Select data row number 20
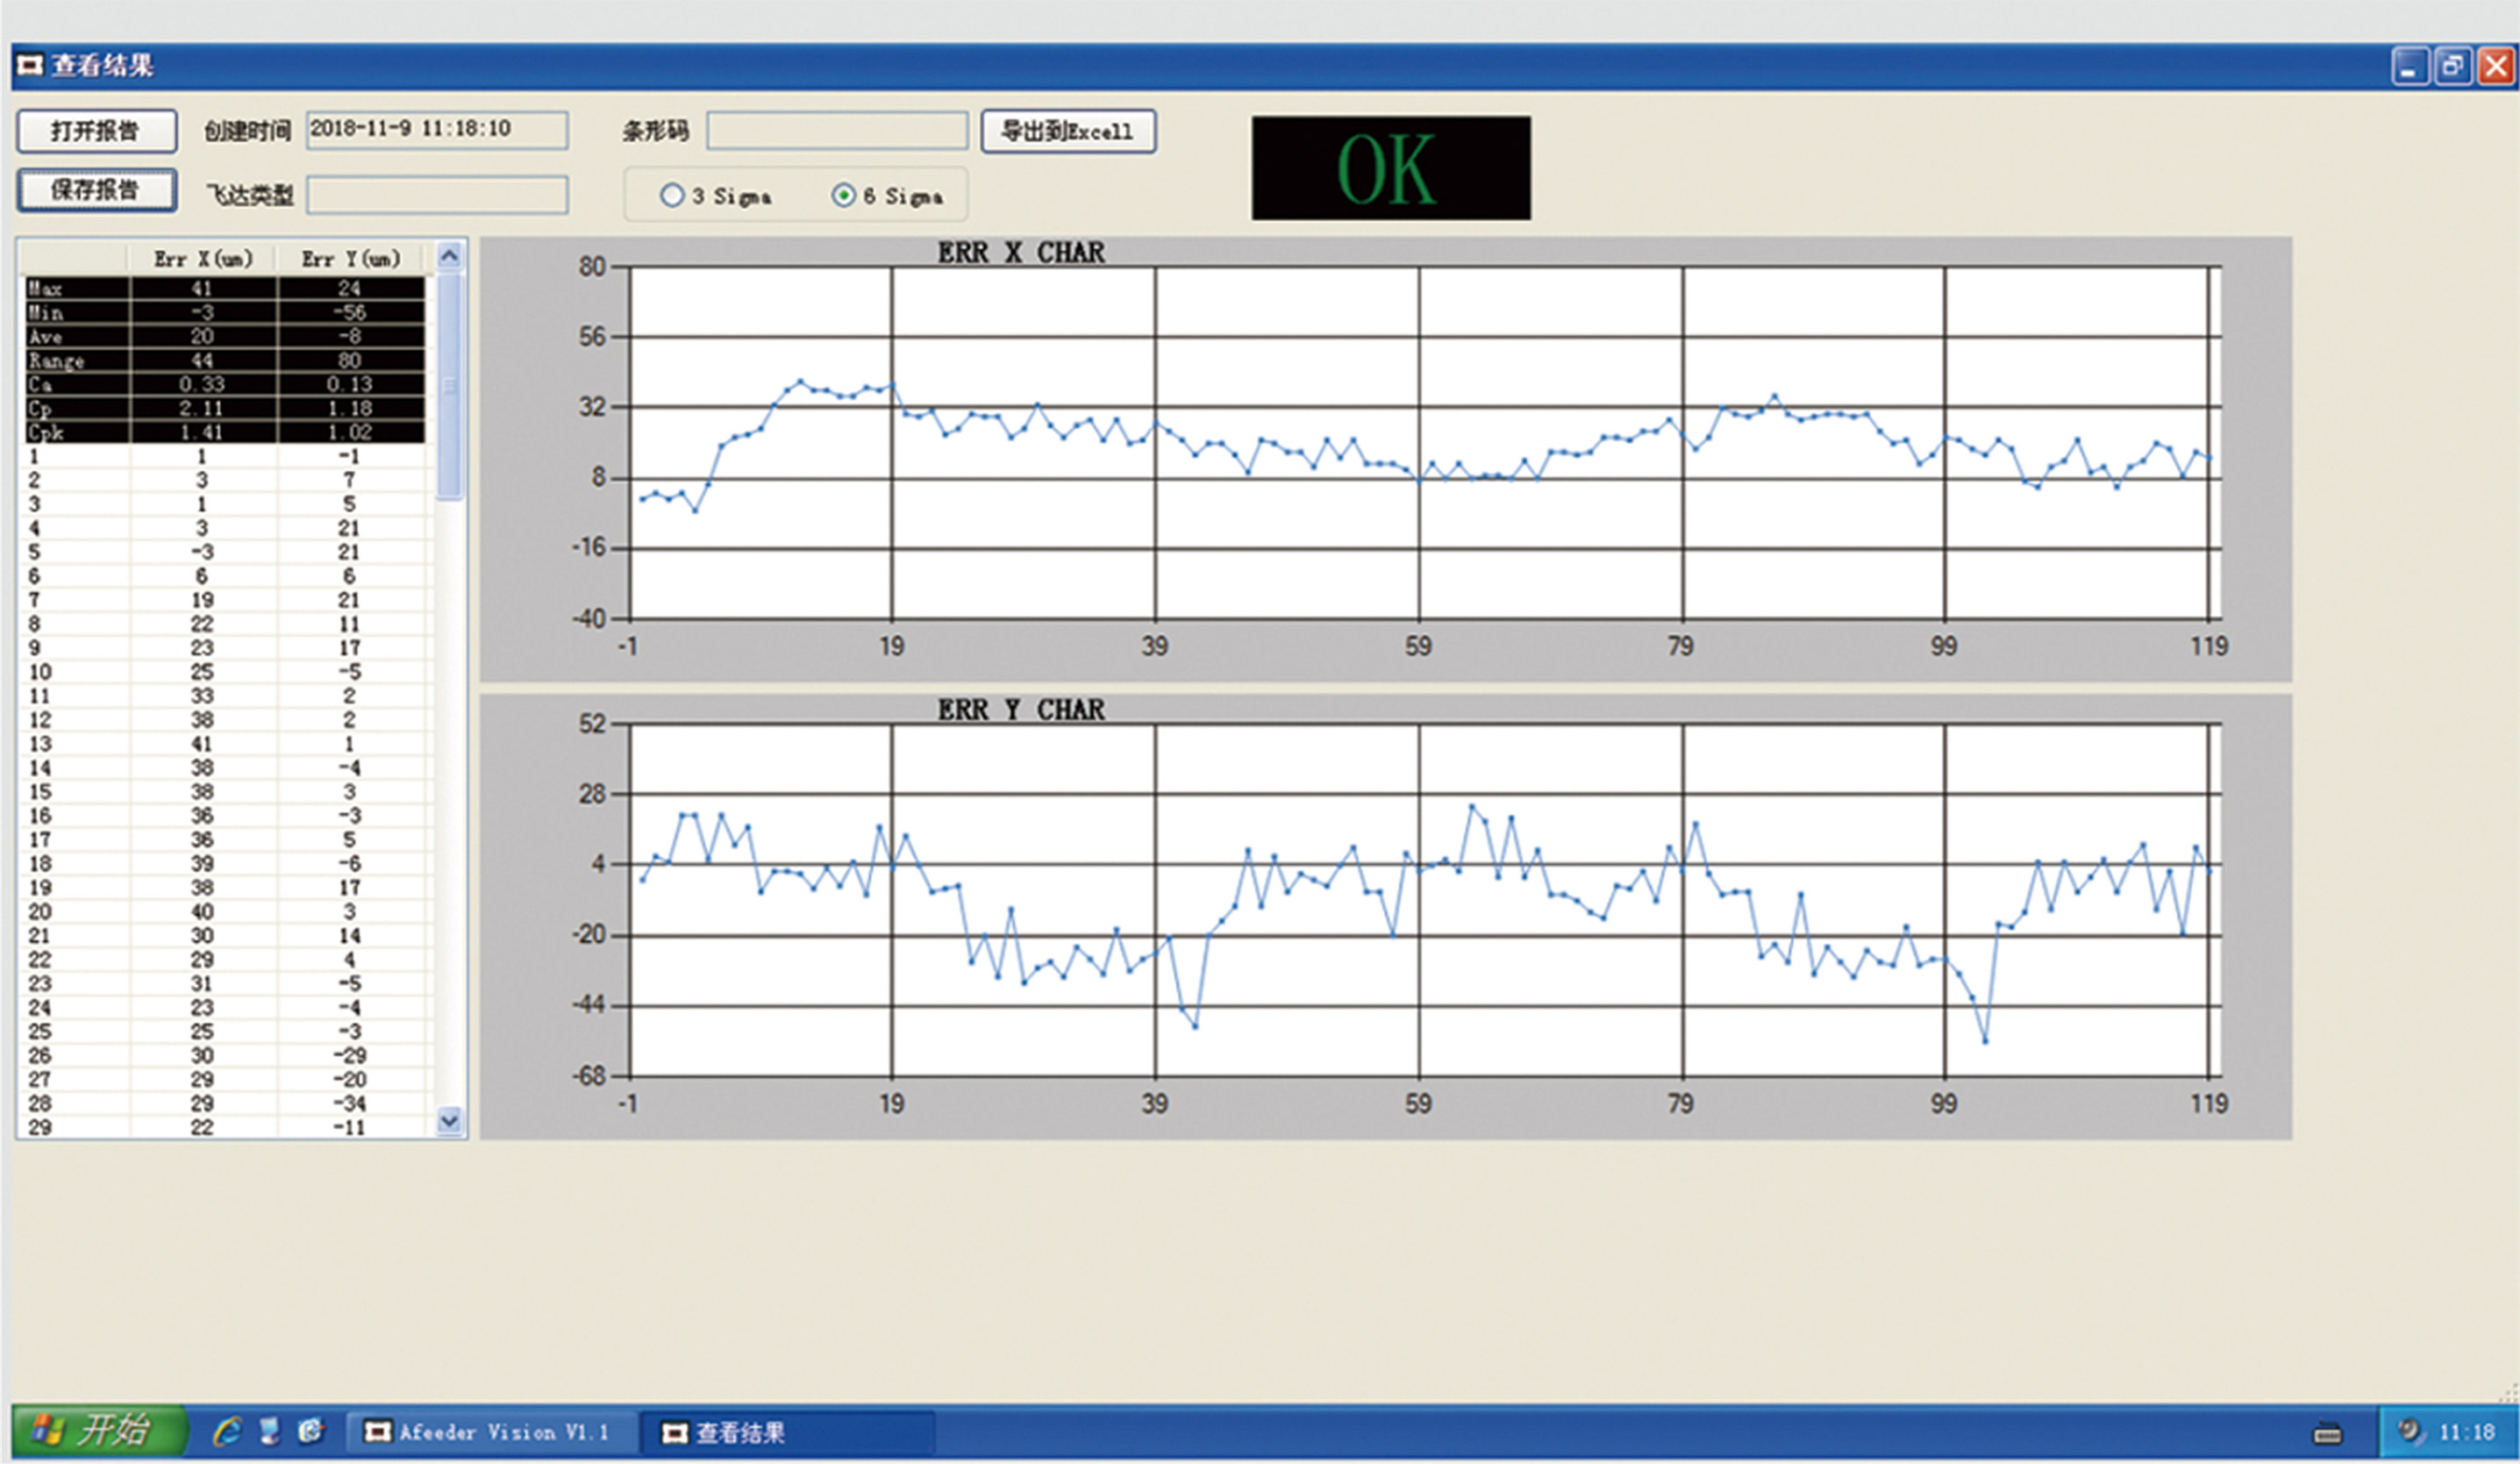The width and height of the screenshot is (2520, 1464). tap(225, 912)
